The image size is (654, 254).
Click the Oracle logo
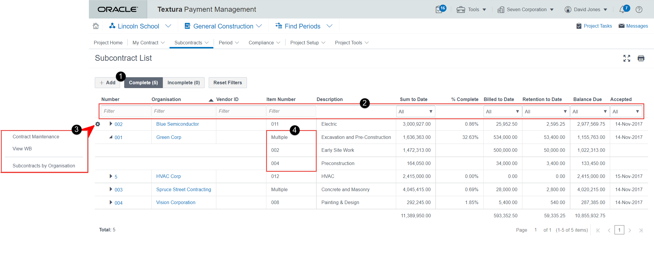(118, 9)
